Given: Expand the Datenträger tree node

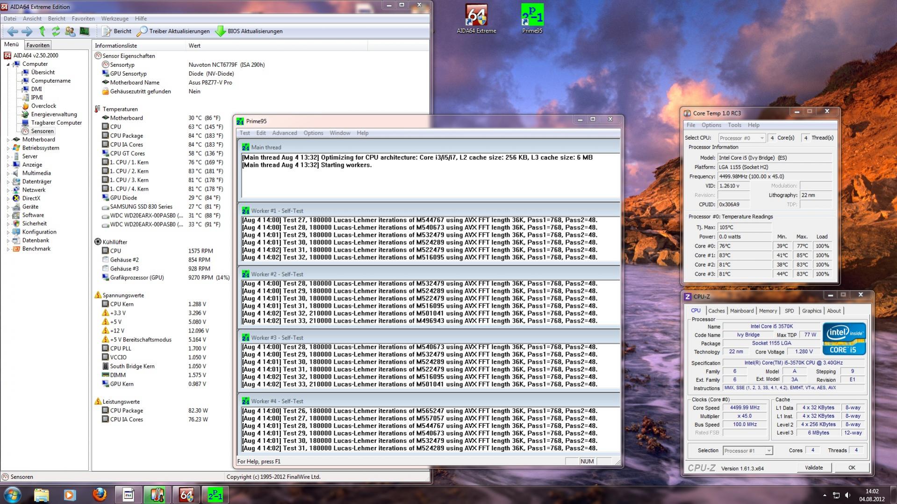Looking at the screenshot, I should tap(8, 182).
